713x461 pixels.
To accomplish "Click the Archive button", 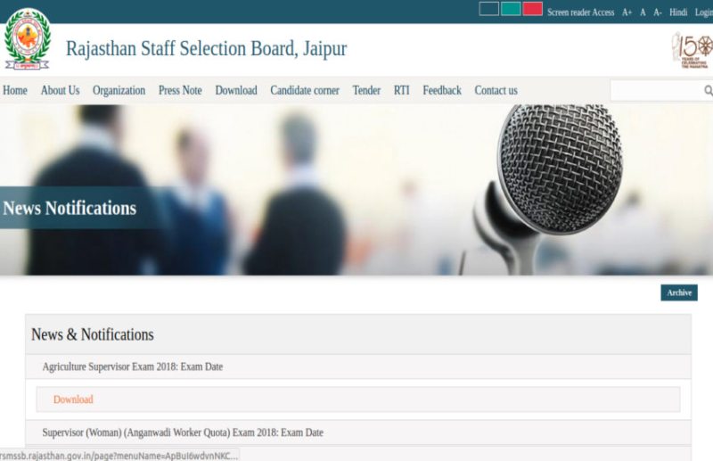I will tap(679, 292).
